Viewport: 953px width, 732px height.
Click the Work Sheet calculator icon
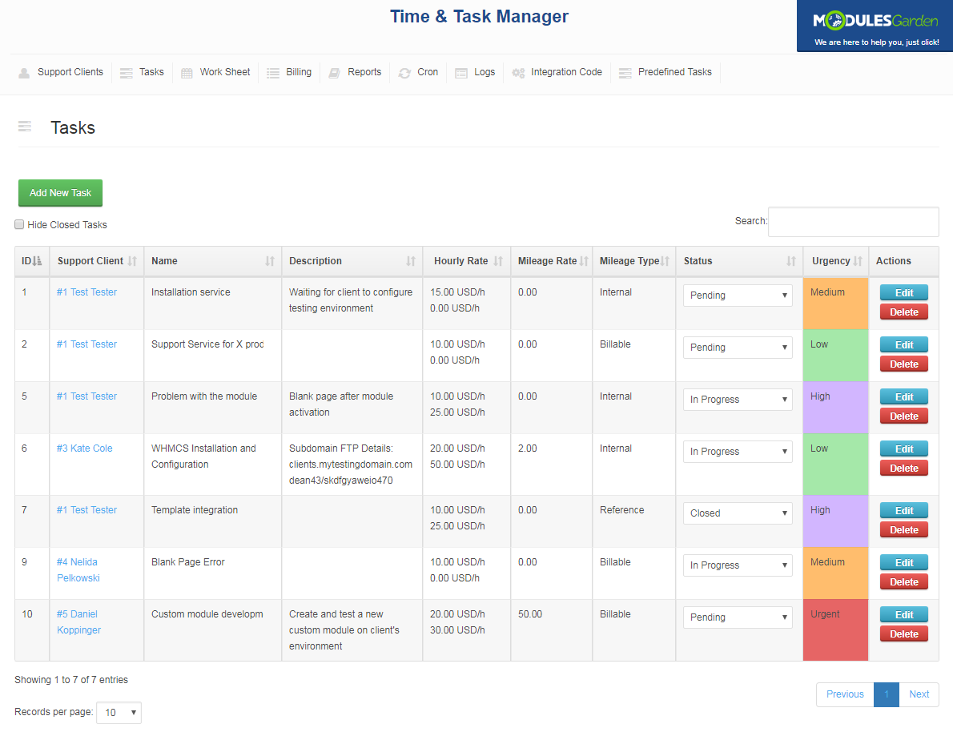coord(187,72)
